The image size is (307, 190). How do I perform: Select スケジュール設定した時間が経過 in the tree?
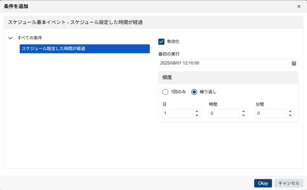coord(85,49)
